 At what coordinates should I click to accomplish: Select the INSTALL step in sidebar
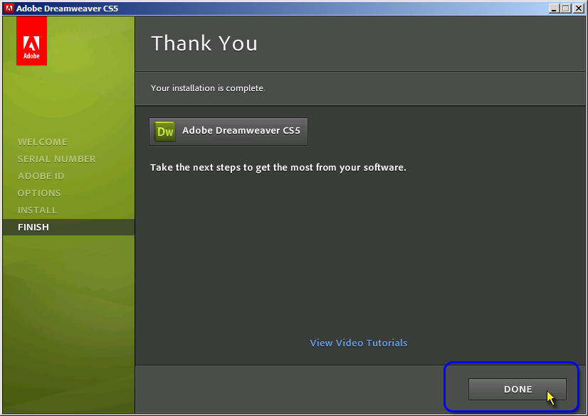point(38,210)
